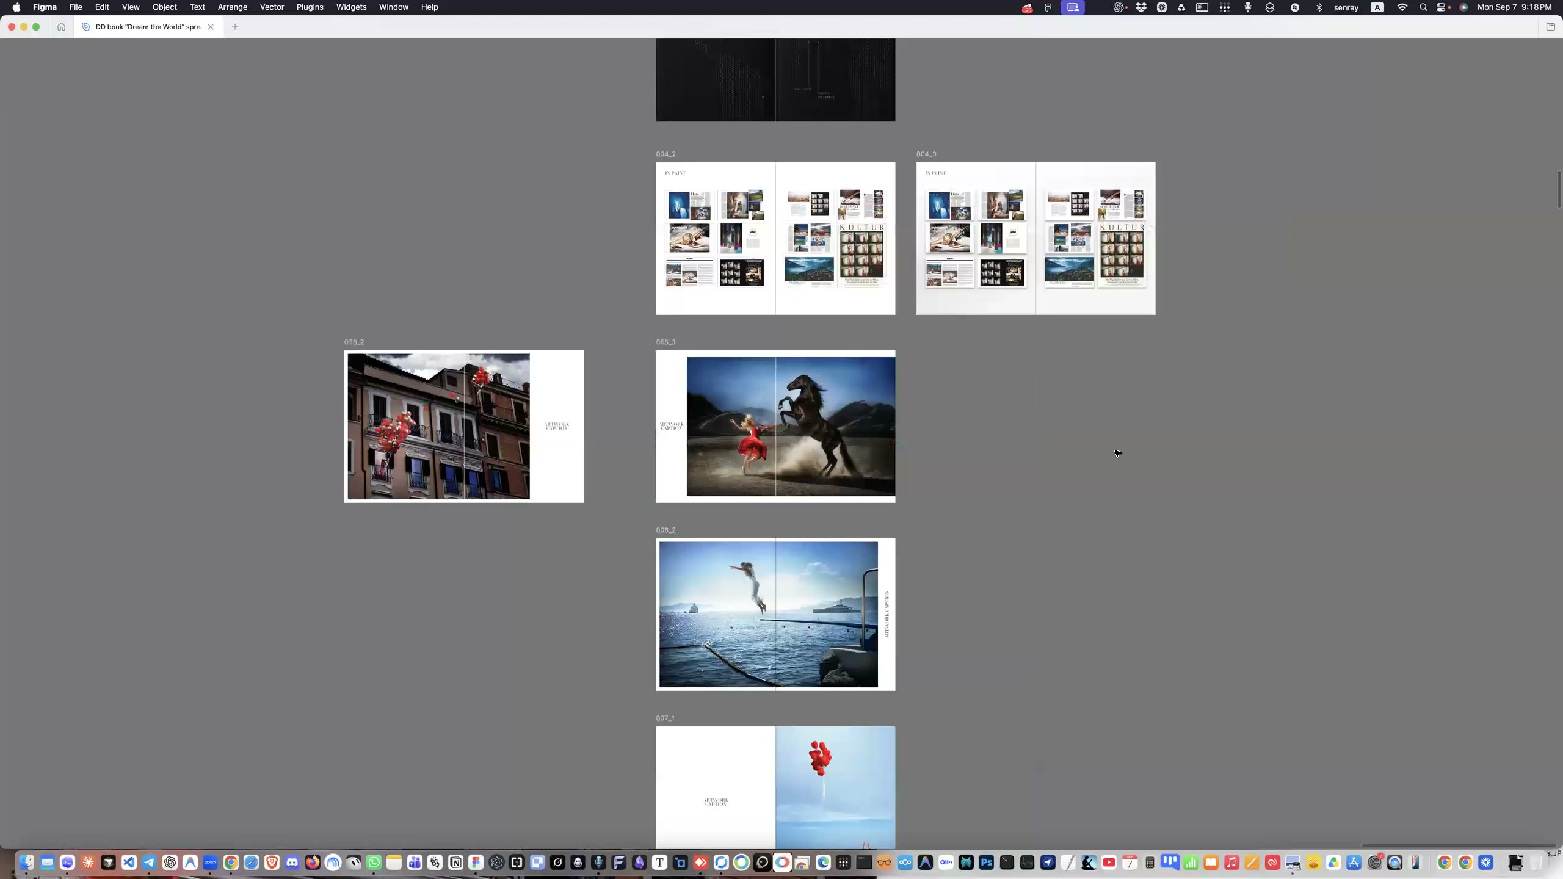Click the Figma app menu
Viewport: 1563px width, 879px height.
click(x=45, y=7)
